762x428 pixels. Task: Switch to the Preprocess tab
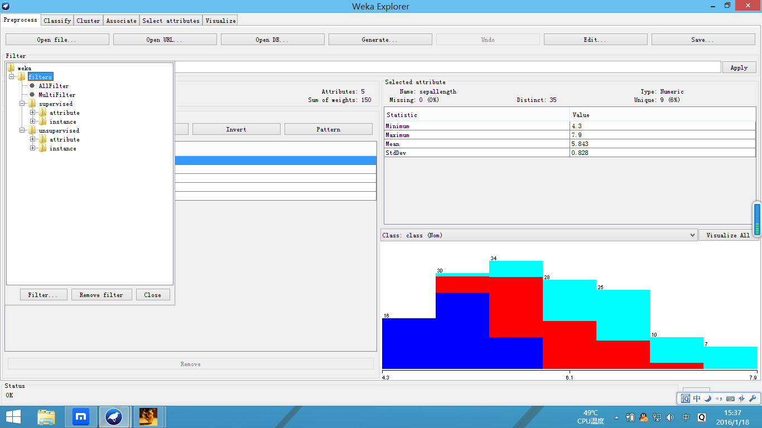(21, 20)
